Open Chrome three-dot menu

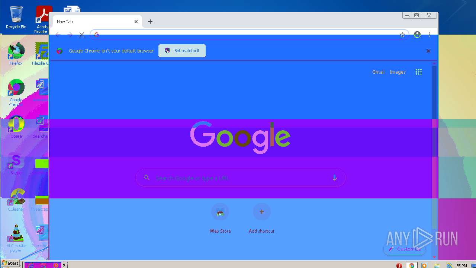coord(429,35)
